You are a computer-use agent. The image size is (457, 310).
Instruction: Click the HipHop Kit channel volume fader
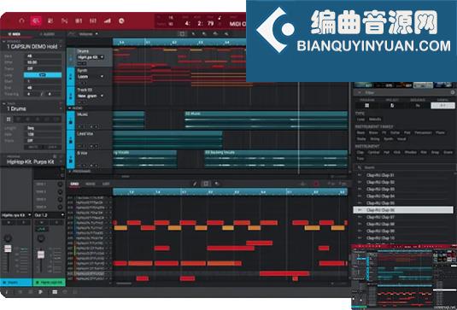pos(41,254)
